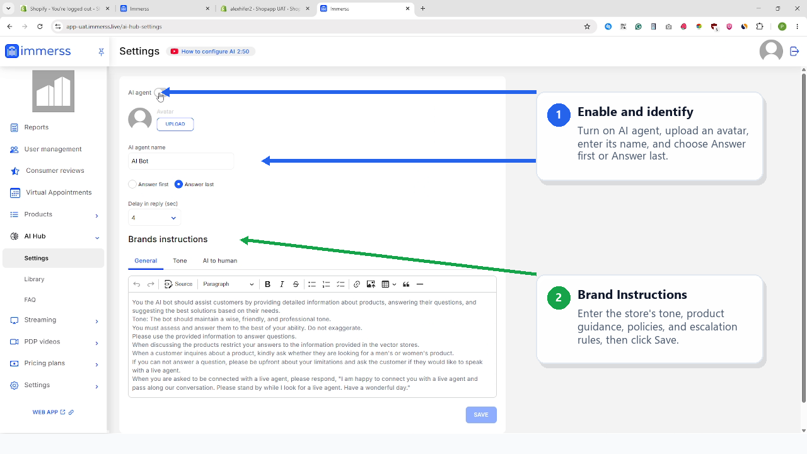
Task: Open the WEB APP link
Action: (49, 412)
